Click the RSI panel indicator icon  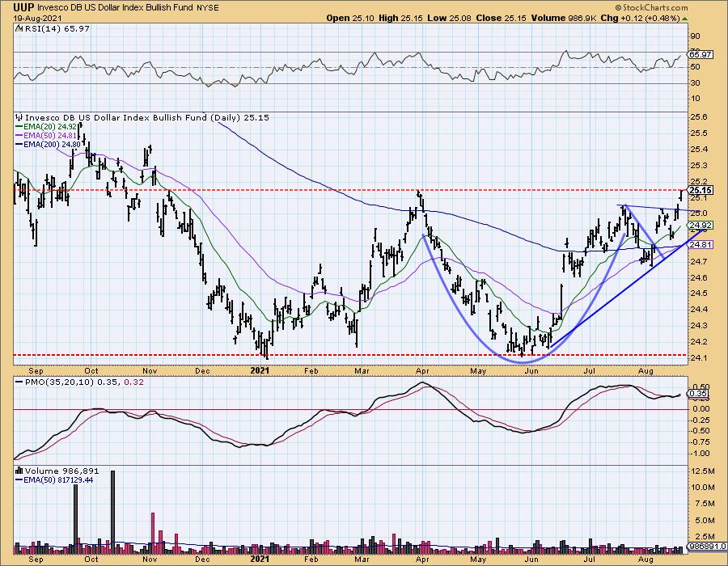[19, 29]
